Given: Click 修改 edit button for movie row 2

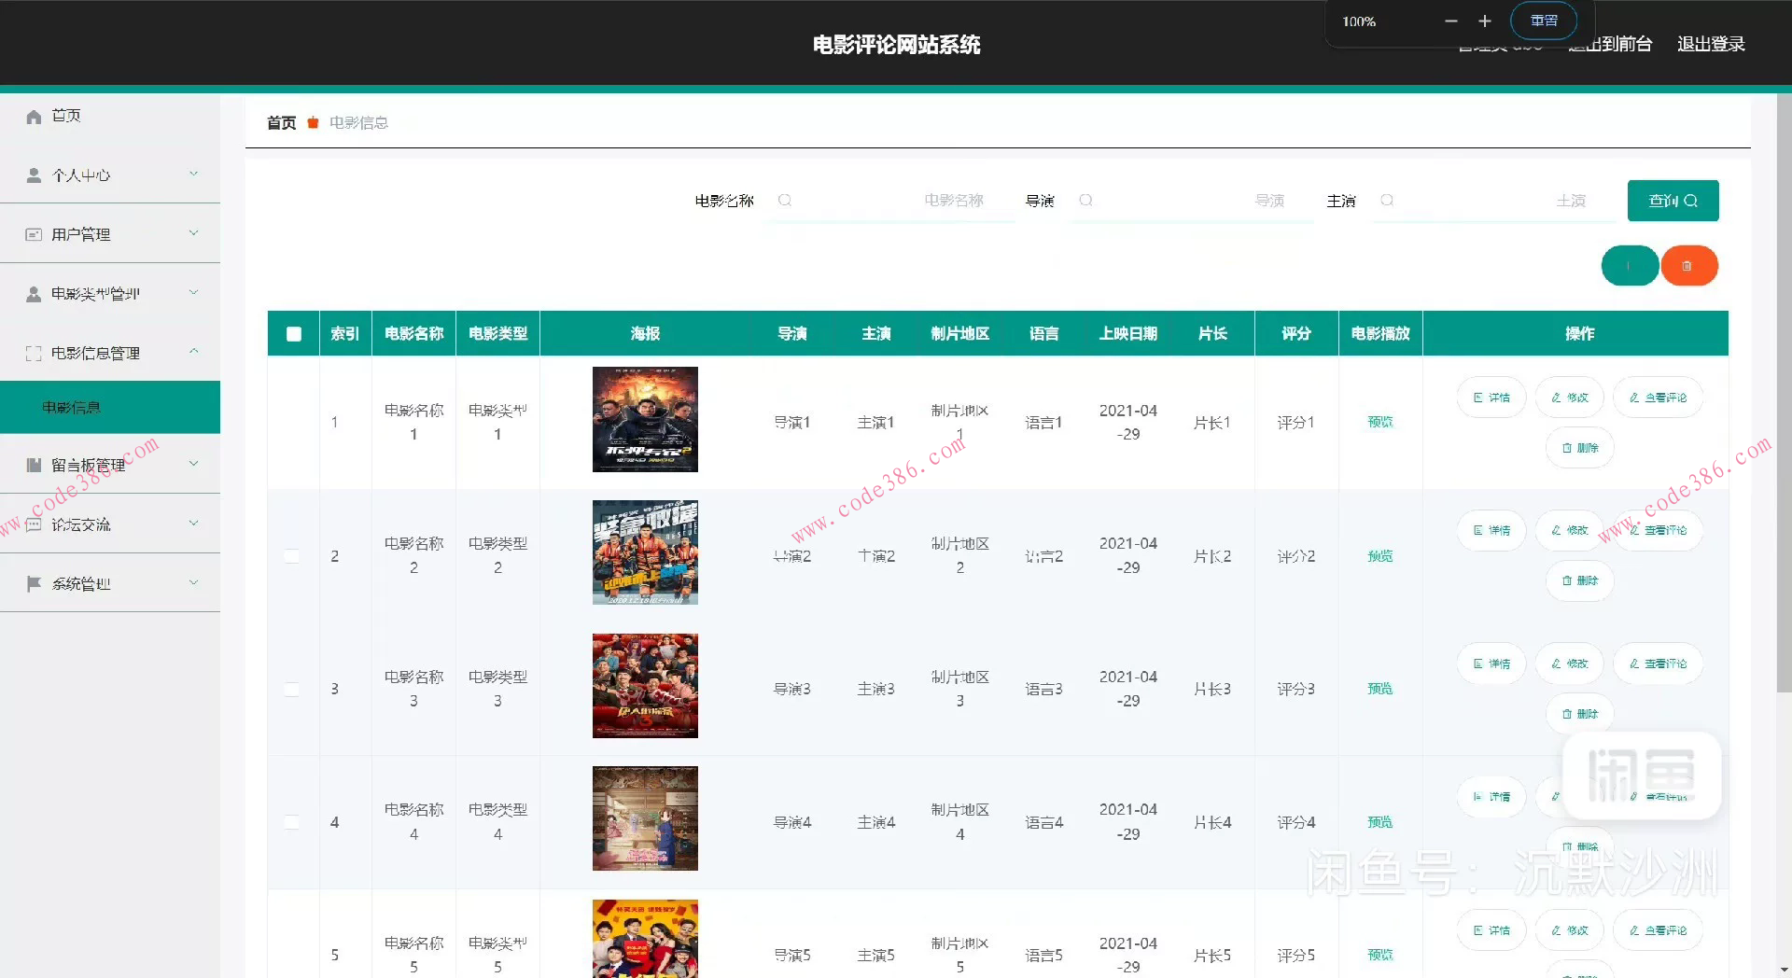Looking at the screenshot, I should click(1569, 530).
